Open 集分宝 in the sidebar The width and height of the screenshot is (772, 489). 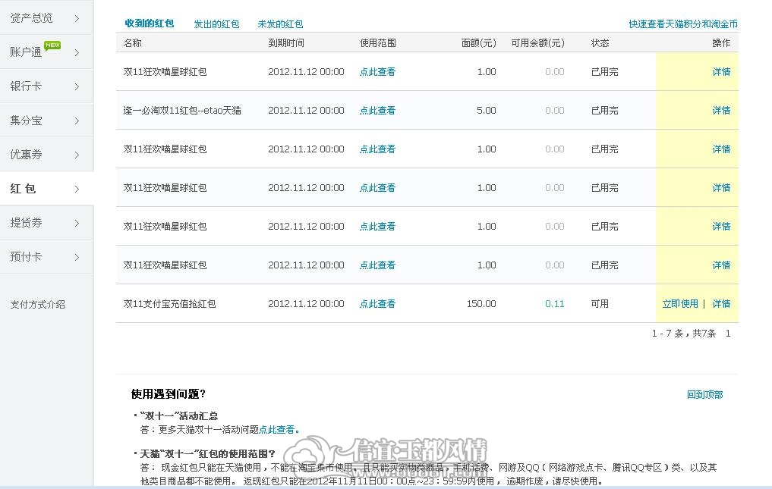26,121
